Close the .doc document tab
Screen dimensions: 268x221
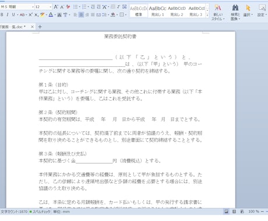pos(32,27)
